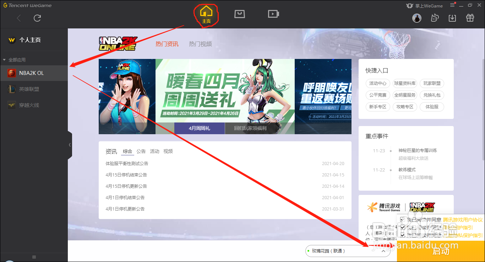This screenshot has height=262, width=485.
Task: Click the Tencent WeGame logo
Action: pos(27,5)
